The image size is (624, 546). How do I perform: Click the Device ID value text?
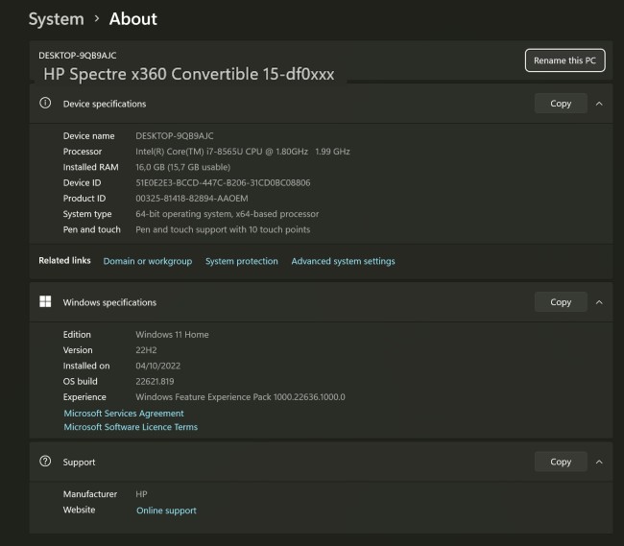tap(223, 182)
